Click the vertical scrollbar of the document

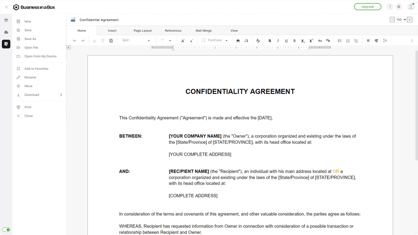(x=416, y=105)
